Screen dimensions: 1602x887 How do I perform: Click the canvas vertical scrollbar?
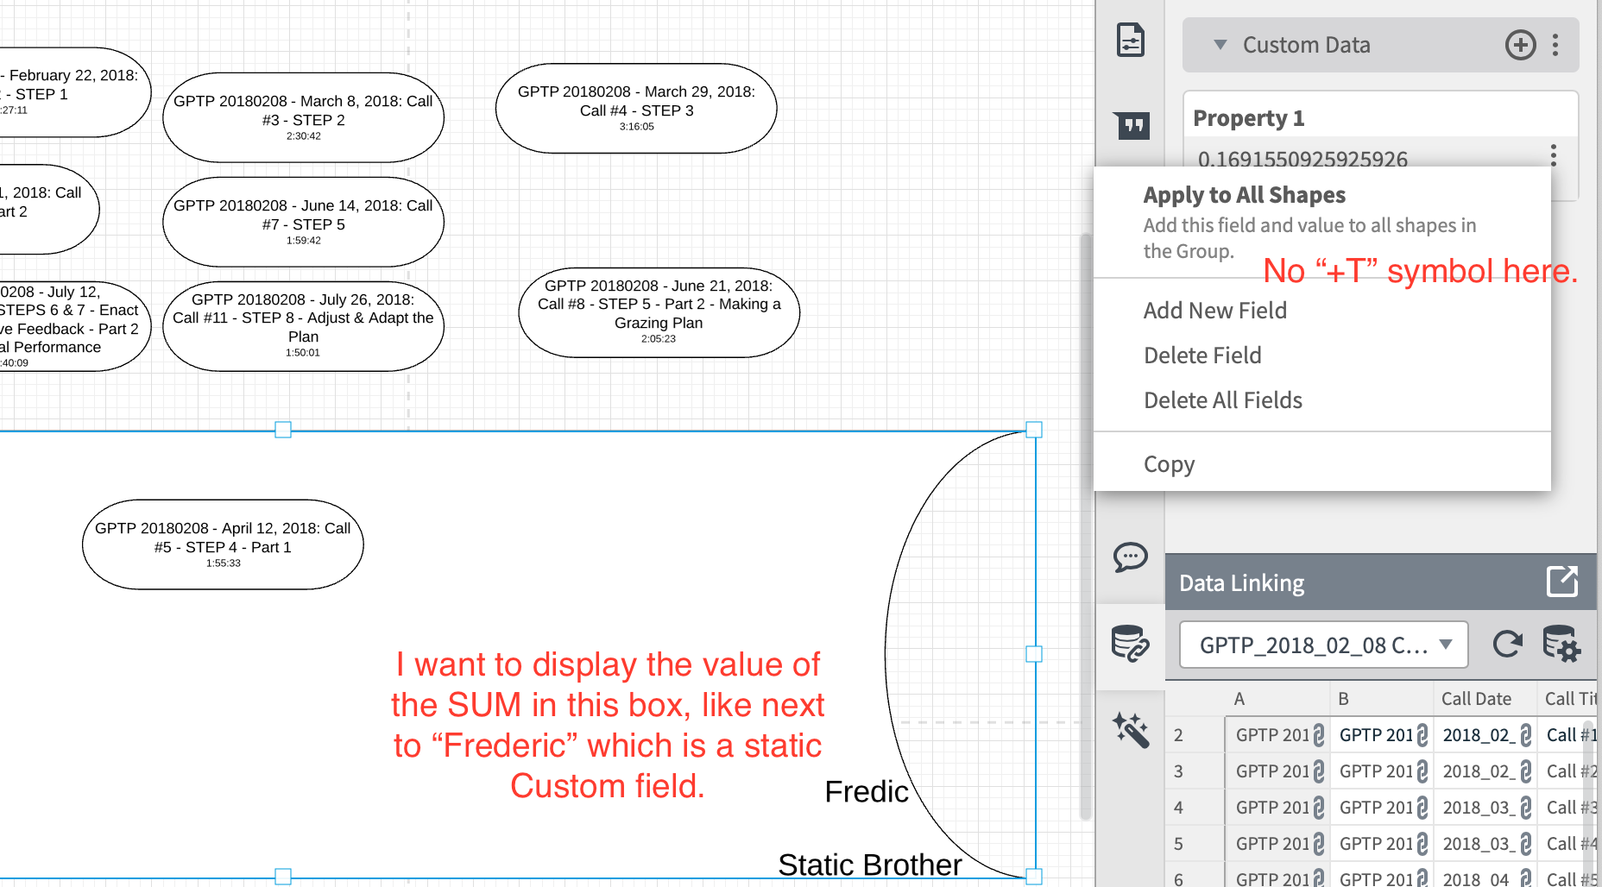click(1086, 526)
